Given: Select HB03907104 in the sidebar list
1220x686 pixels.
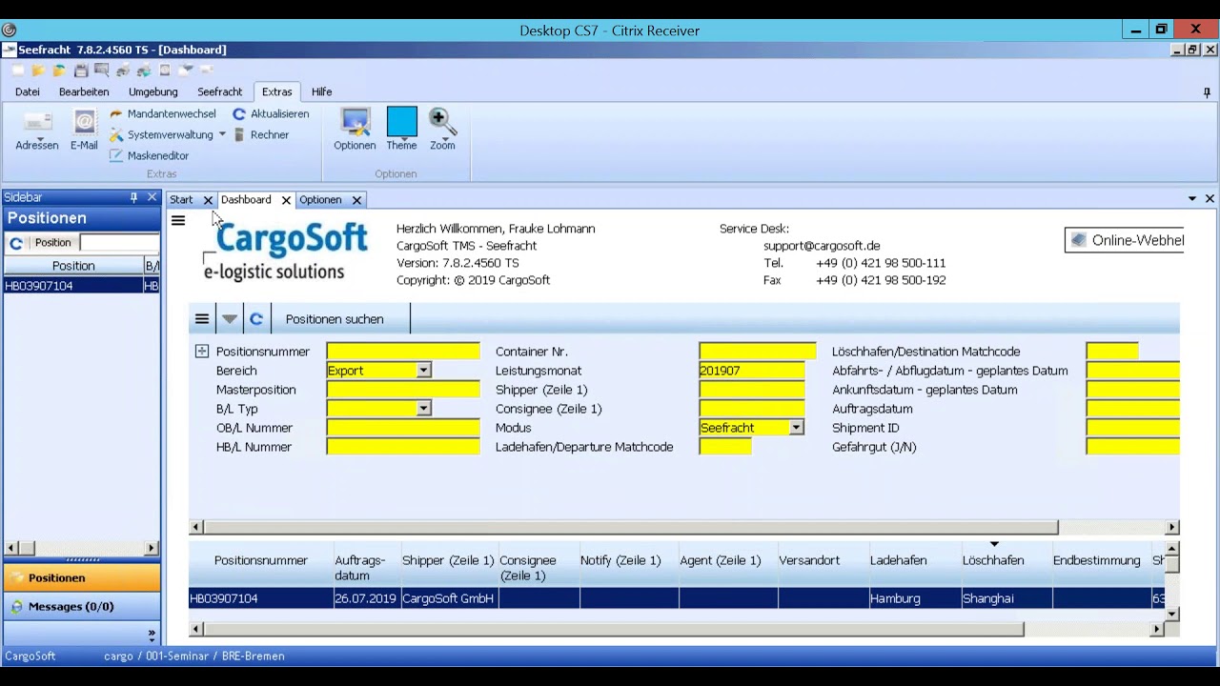Looking at the screenshot, I should pos(82,286).
